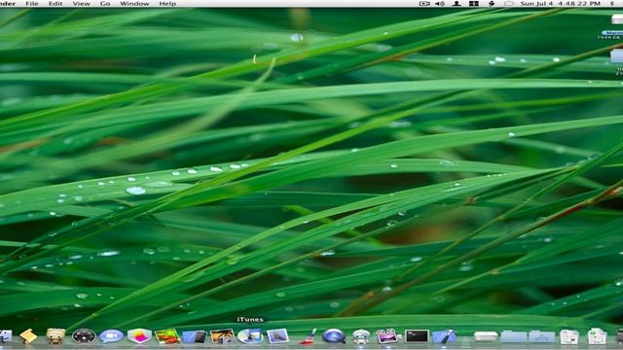Click the date and time in menu bar
The image size is (623, 350).
click(x=561, y=4)
